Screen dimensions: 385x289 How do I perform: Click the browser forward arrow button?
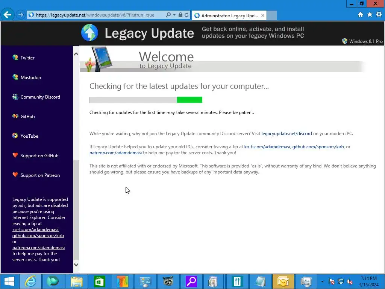(x=21, y=15)
